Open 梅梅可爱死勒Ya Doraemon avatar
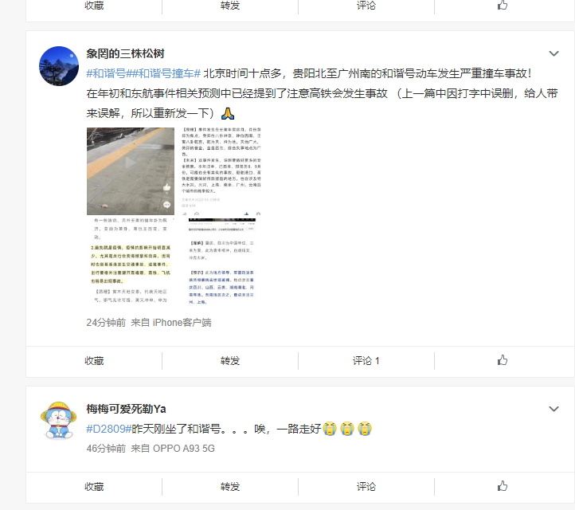 [x=59, y=421]
